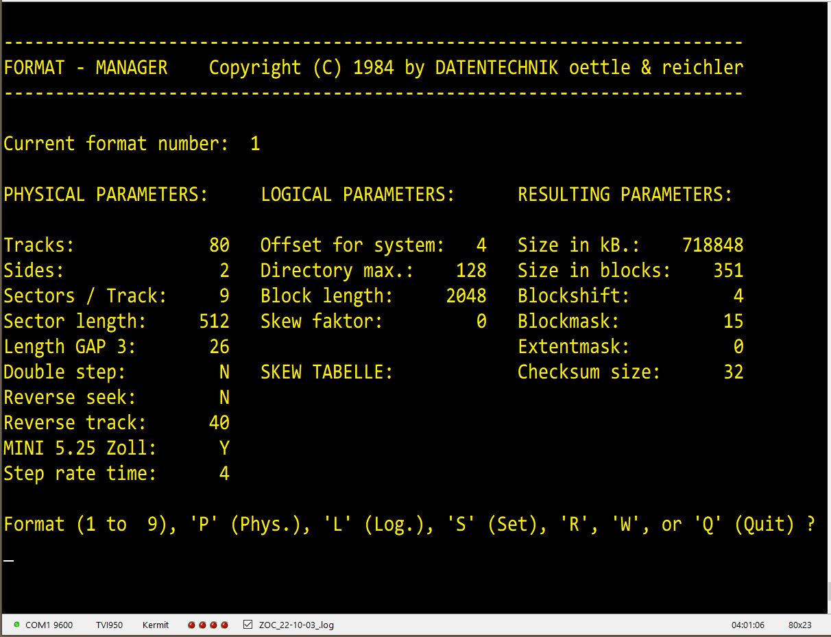Click the Size in kB value 718848
Screen dimensions: 831x637
point(712,245)
